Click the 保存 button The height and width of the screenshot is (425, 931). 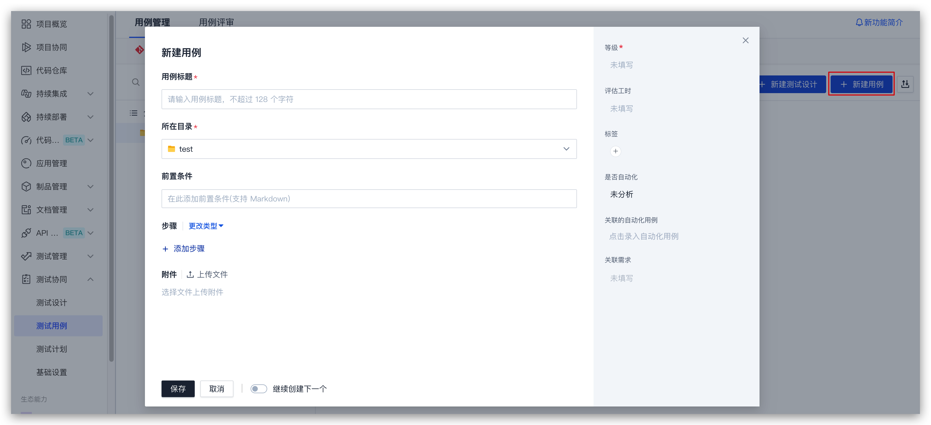178,389
